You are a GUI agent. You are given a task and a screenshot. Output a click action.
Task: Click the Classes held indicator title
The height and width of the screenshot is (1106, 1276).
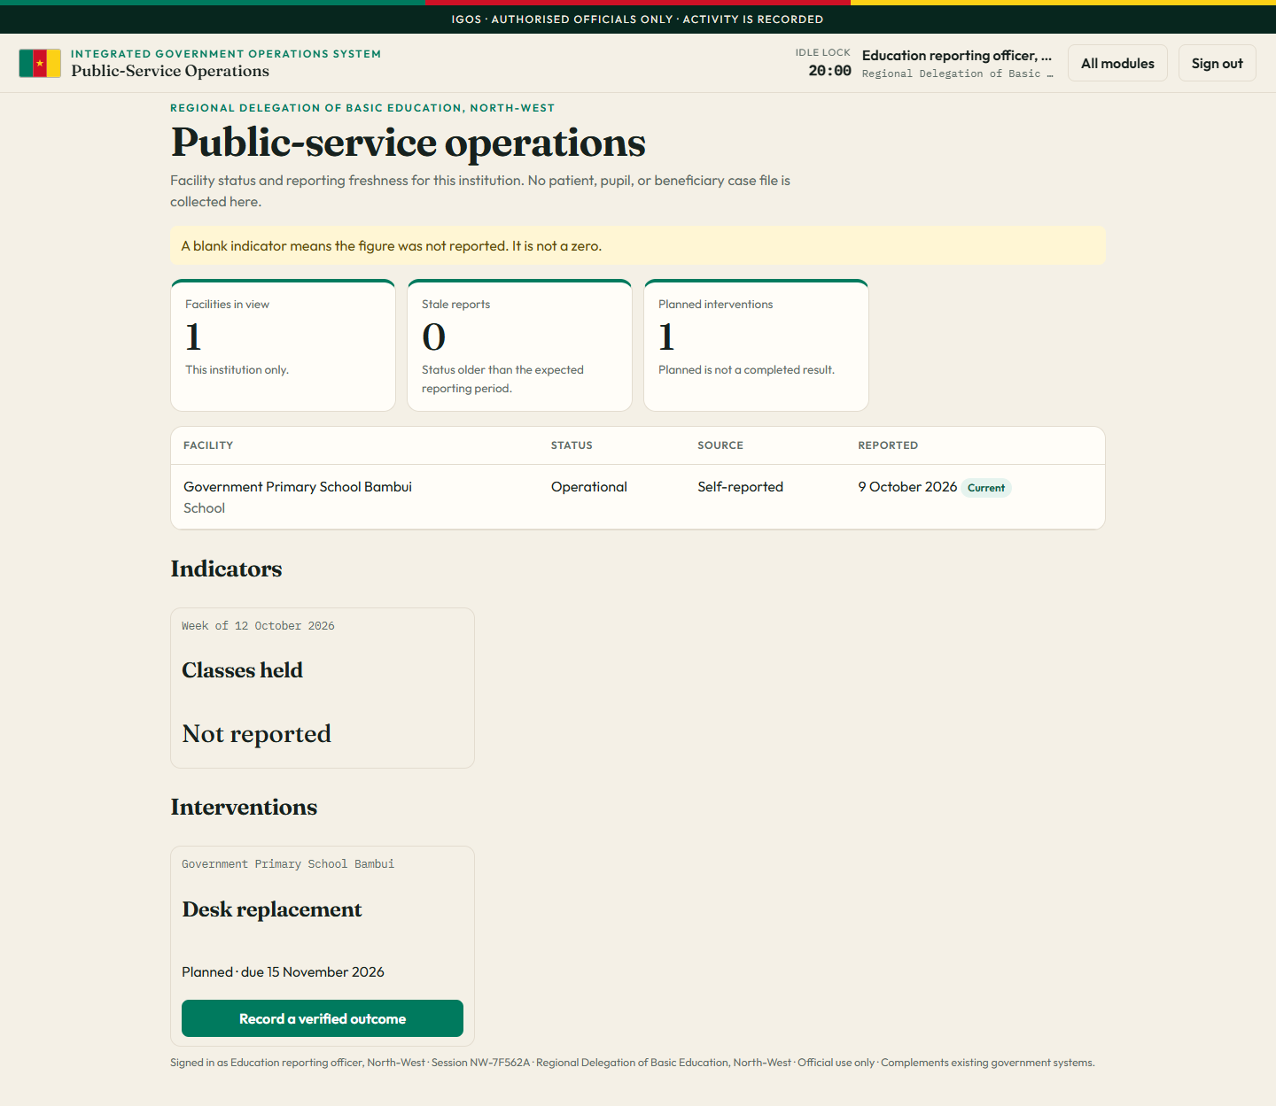click(x=242, y=670)
